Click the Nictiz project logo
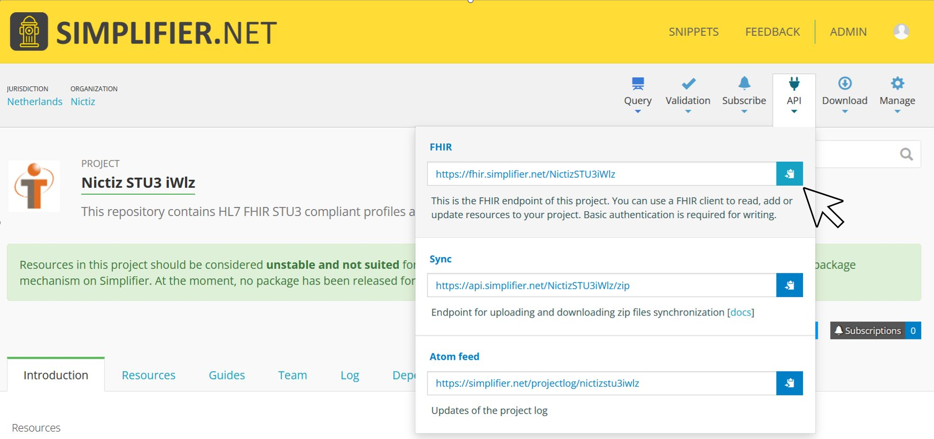Image resolution: width=934 pixels, height=439 pixels. pos(34,186)
